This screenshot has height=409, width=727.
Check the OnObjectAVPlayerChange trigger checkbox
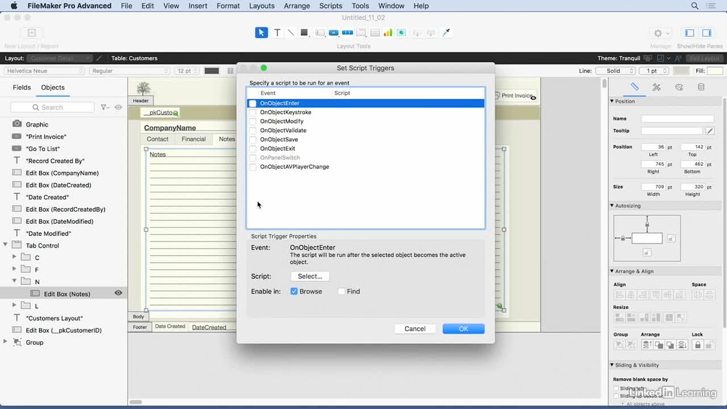(x=253, y=167)
